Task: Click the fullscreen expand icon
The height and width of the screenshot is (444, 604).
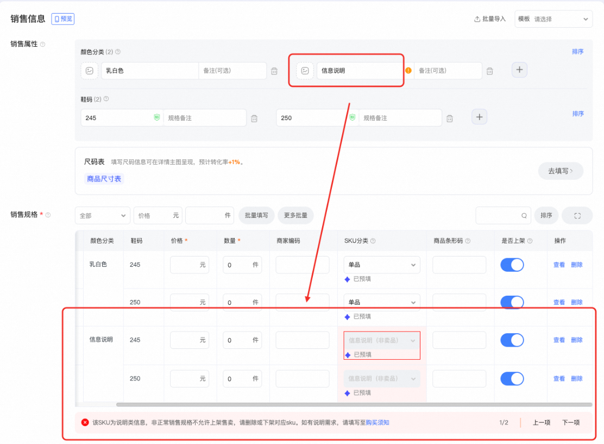Action: click(x=577, y=215)
